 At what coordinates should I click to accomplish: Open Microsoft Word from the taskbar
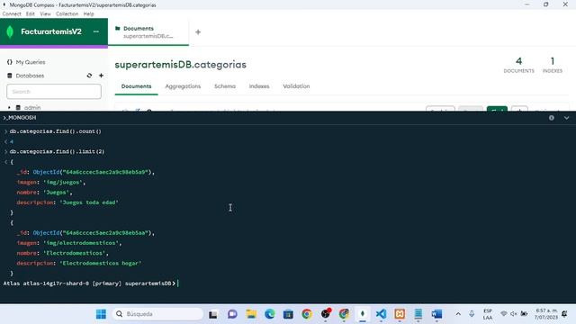point(436,314)
